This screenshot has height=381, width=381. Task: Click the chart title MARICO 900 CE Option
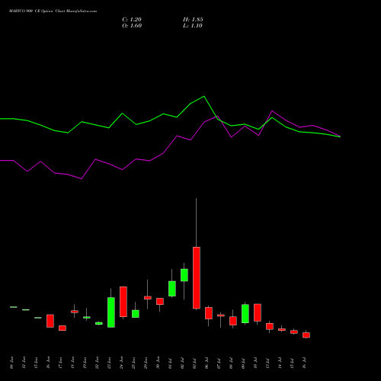[31, 11]
